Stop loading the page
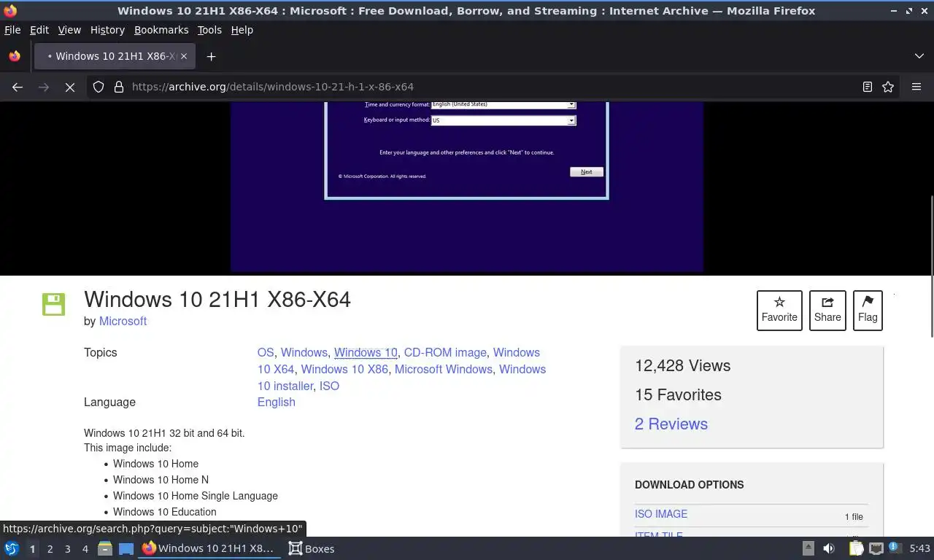 click(x=70, y=87)
